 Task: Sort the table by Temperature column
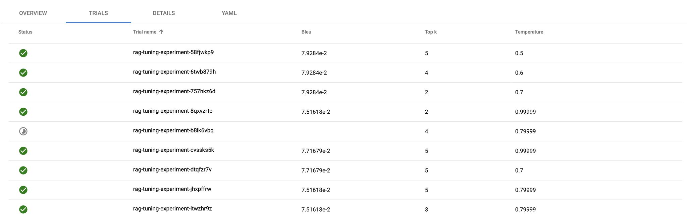click(x=529, y=32)
